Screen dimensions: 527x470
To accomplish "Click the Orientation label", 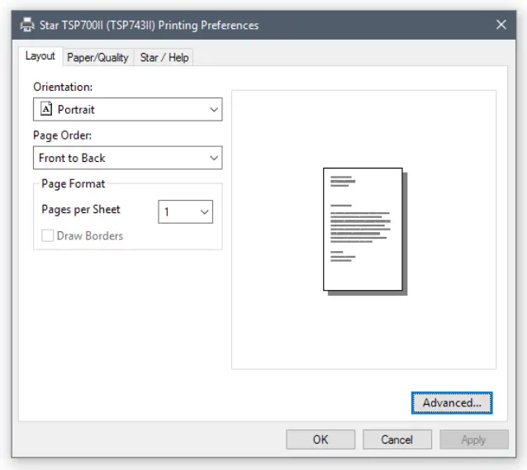I will [63, 87].
